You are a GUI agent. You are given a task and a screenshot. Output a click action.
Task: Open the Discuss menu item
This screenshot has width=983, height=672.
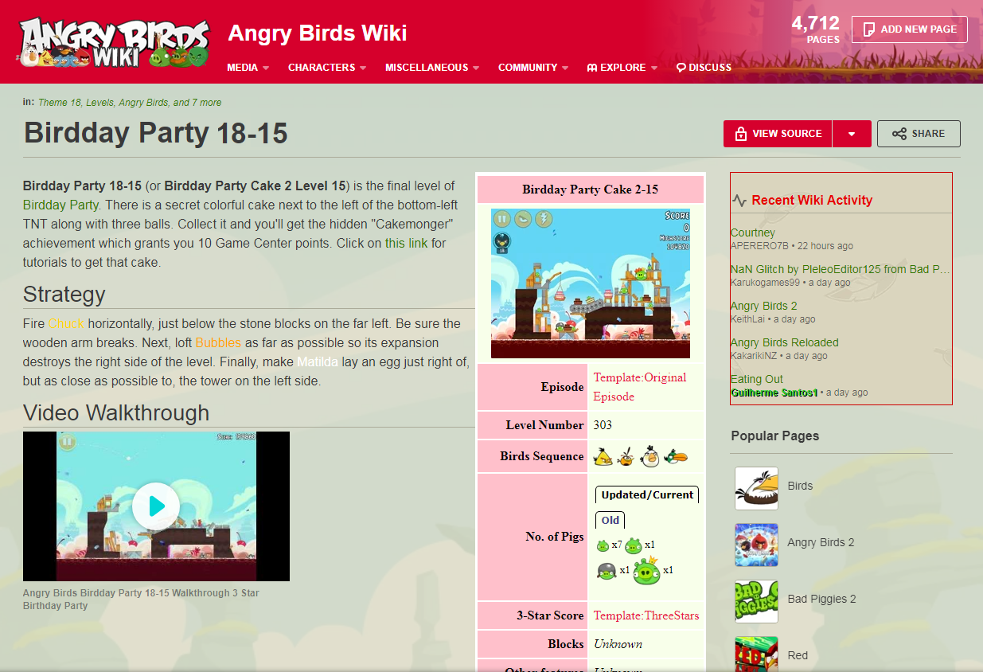(x=704, y=68)
